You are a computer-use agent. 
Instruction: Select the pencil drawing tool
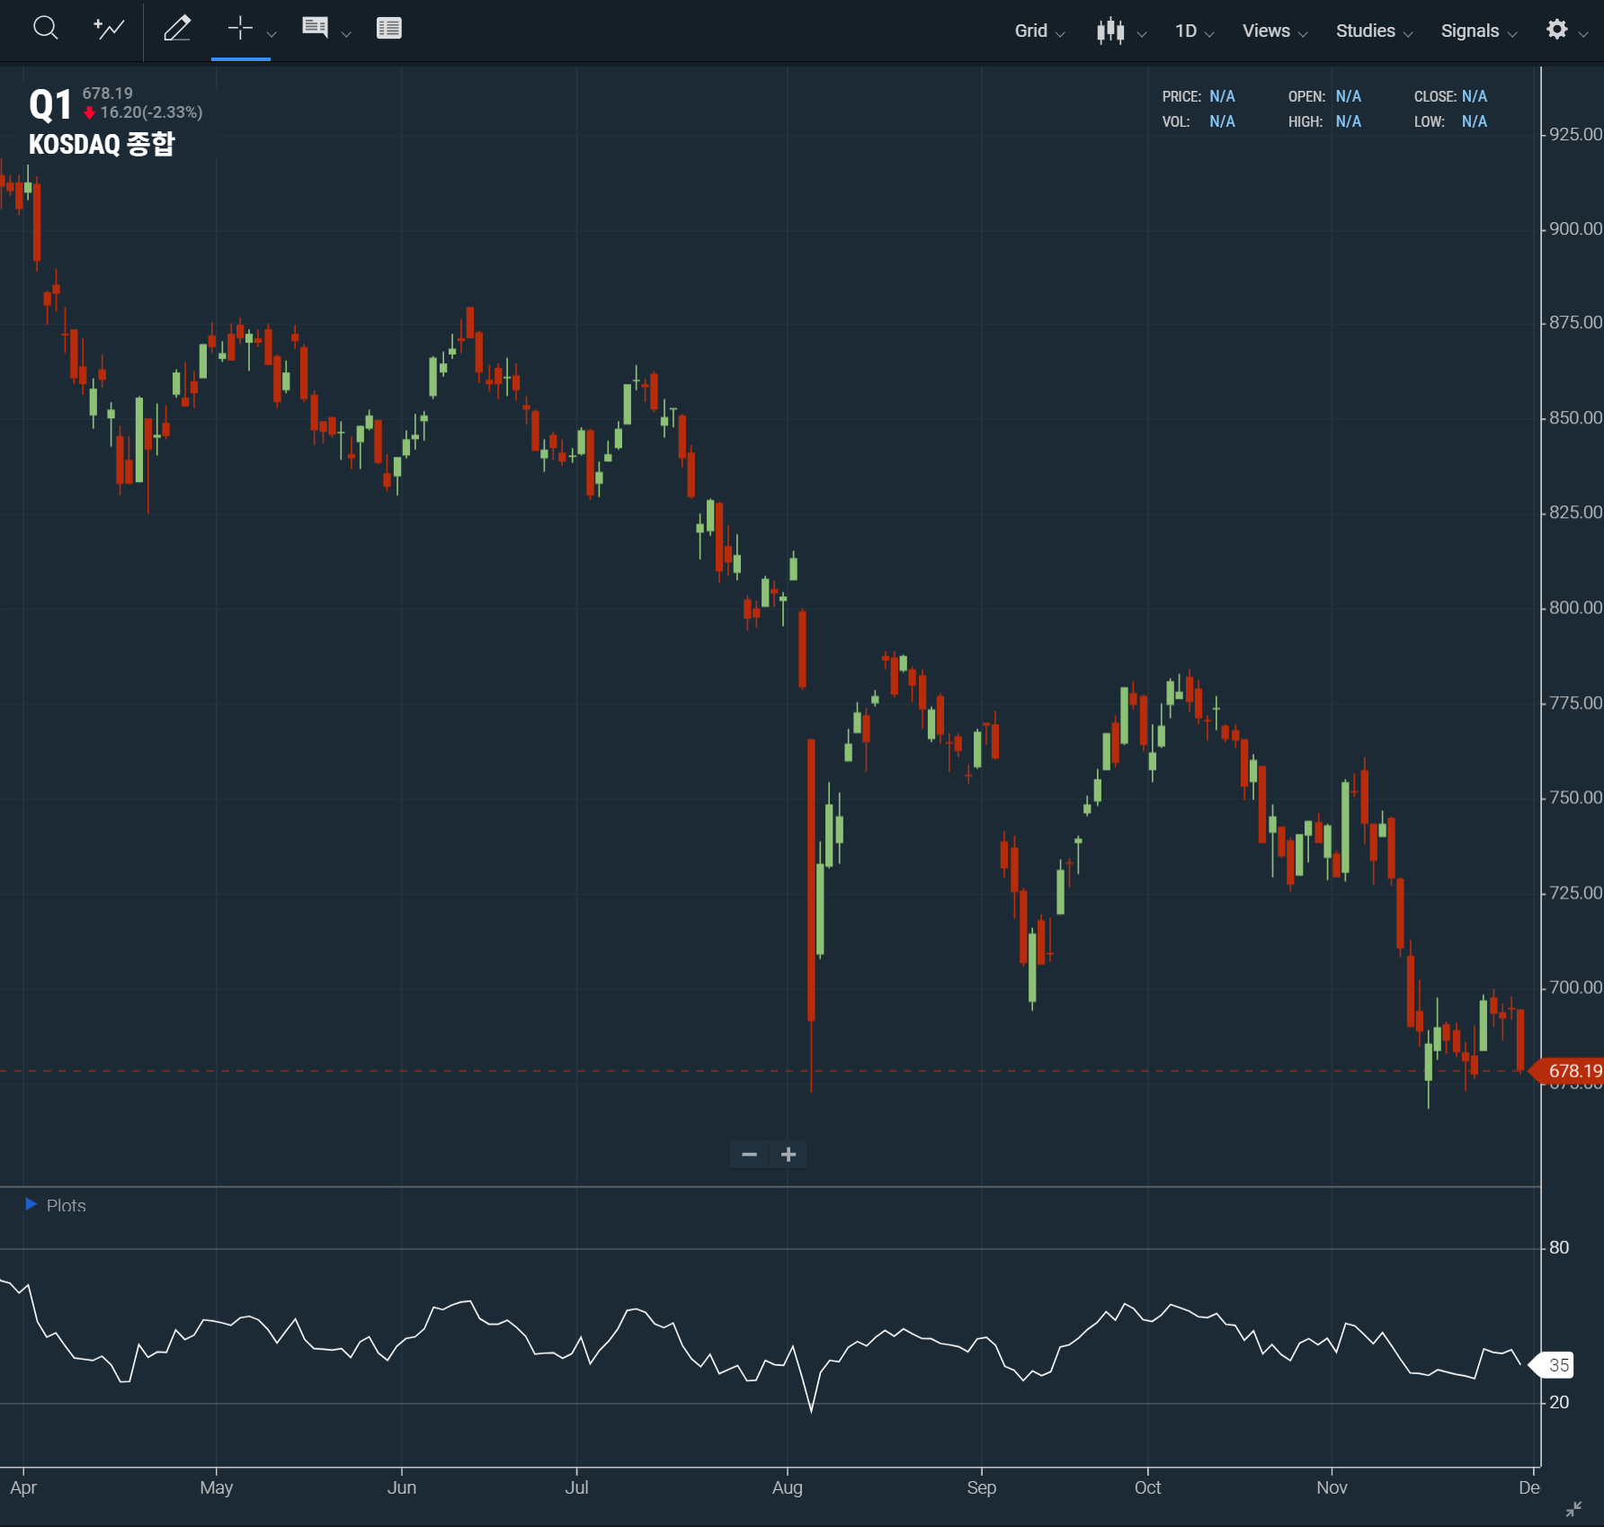tap(177, 29)
